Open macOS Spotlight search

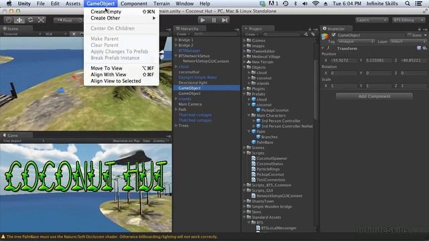[x=408, y=3]
